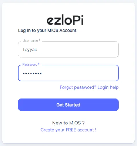The width and height of the screenshot is (137, 146).
Task: Click the asterisk beside Password label
Action: pyautogui.click(x=39, y=64)
